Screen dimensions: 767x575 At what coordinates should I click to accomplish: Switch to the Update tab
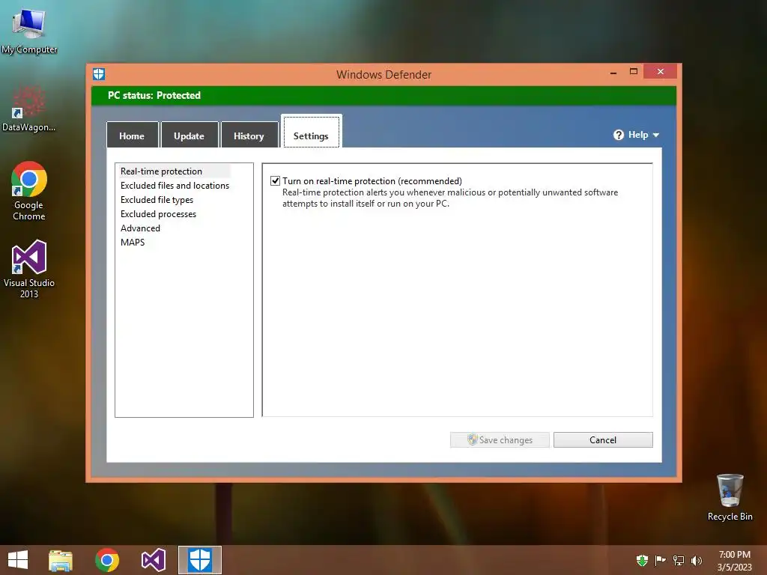point(190,136)
